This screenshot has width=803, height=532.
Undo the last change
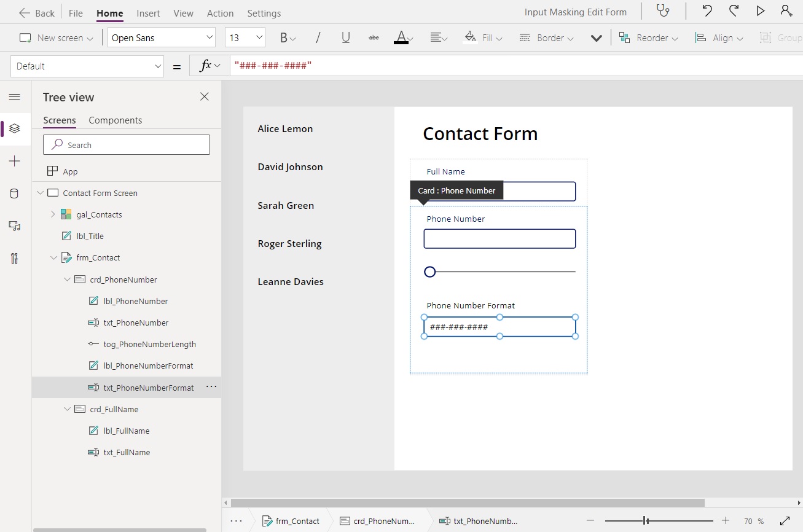point(707,10)
